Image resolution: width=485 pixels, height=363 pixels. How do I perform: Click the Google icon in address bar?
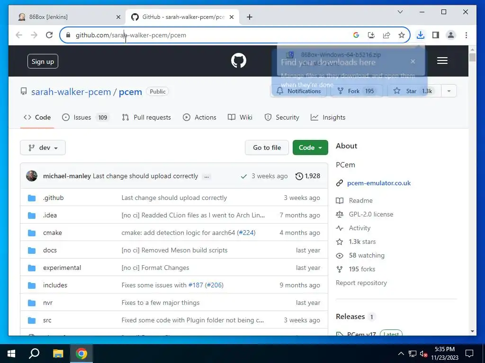coord(356,35)
